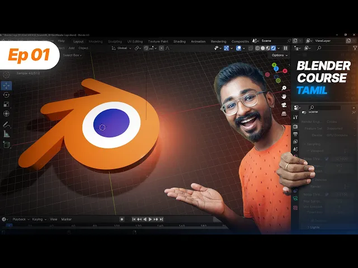Open the green Object Constraints tab
Viewport: 358px width, 268px height.
tap(295, 198)
